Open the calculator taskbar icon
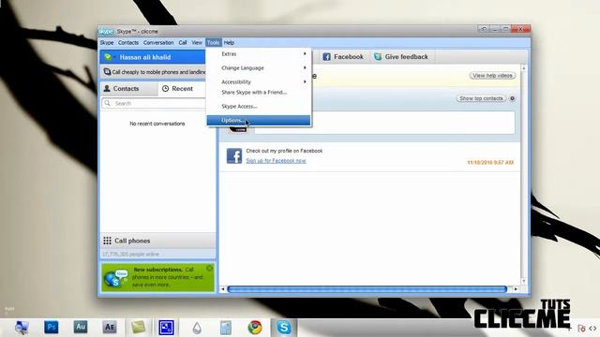The image size is (600, 337). pos(226,328)
